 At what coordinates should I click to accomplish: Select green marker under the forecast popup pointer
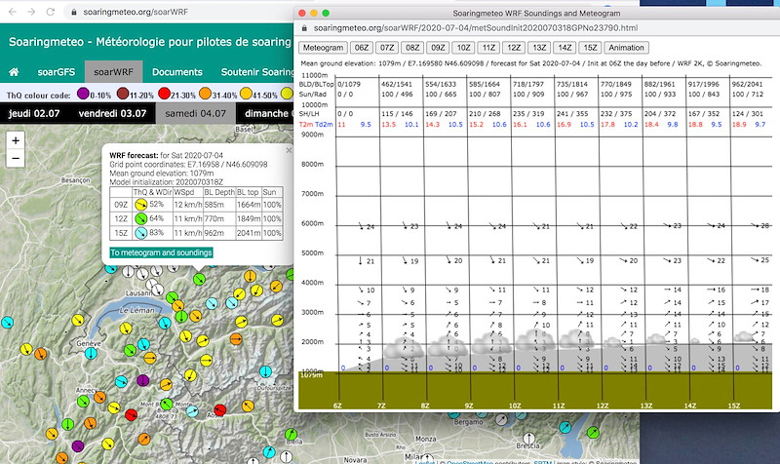pos(199,279)
